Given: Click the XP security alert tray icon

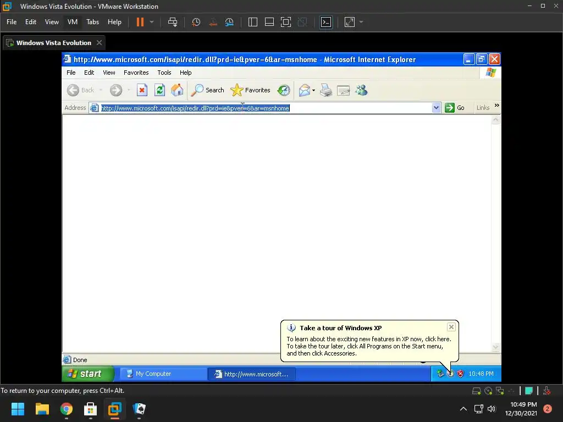Looking at the screenshot, I should tap(460, 374).
